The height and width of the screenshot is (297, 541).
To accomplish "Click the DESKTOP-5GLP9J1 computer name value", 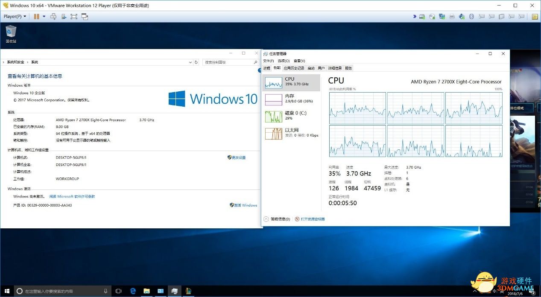I will 71,157.
